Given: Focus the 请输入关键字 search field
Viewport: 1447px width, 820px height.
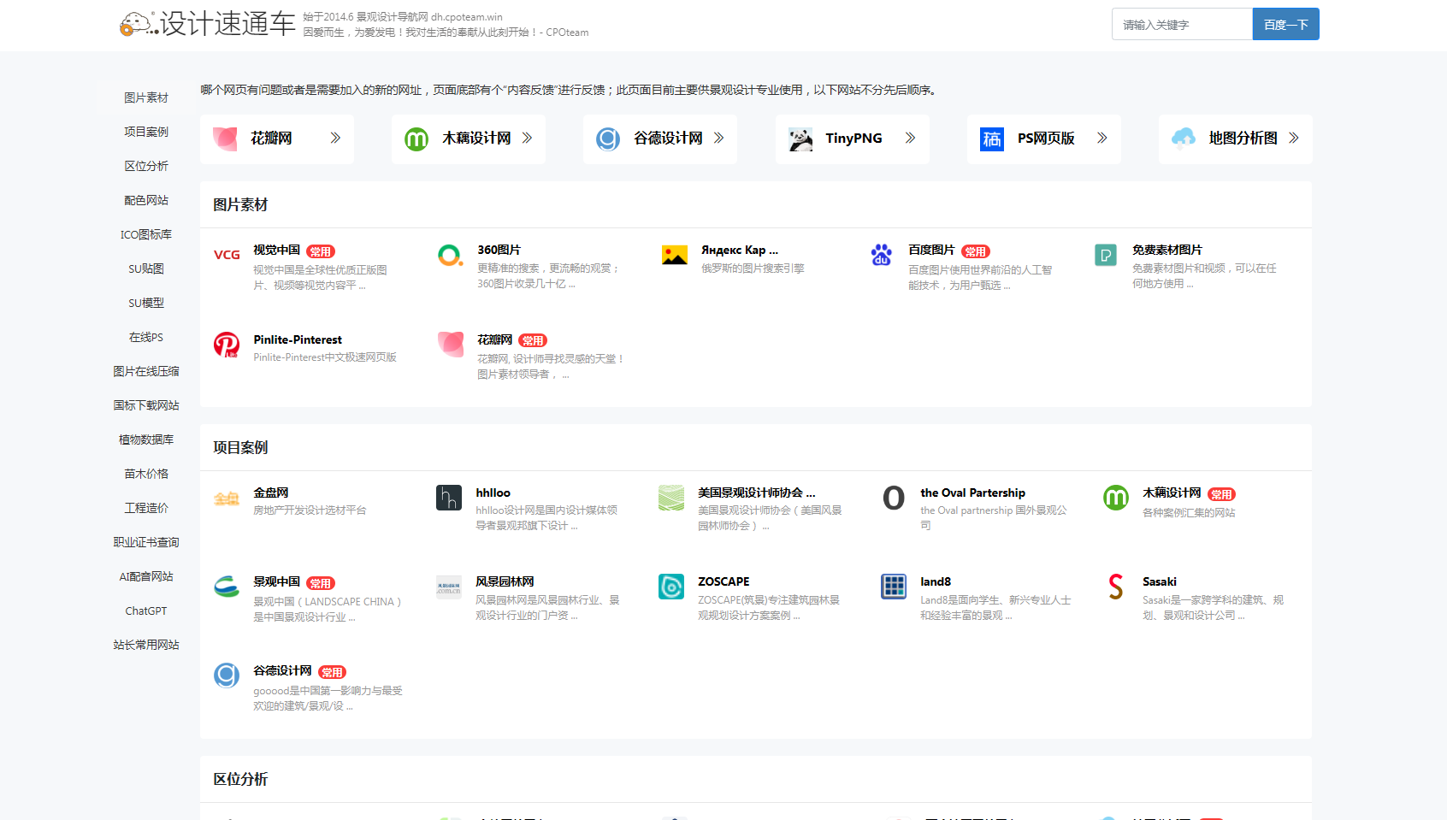Looking at the screenshot, I should pos(1183,24).
